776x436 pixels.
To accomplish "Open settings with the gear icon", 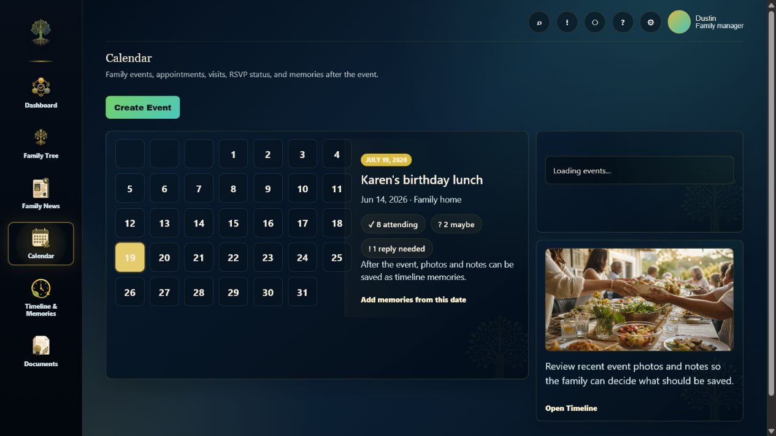I will pos(651,23).
